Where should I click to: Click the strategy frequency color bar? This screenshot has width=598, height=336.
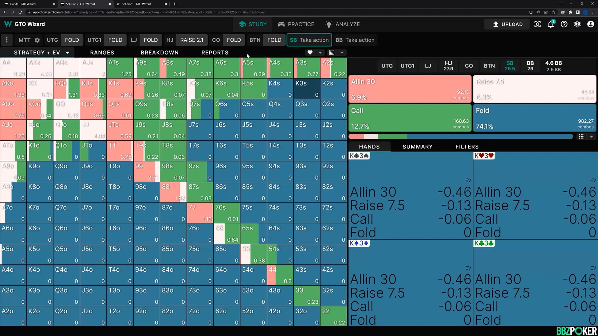pos(460,137)
